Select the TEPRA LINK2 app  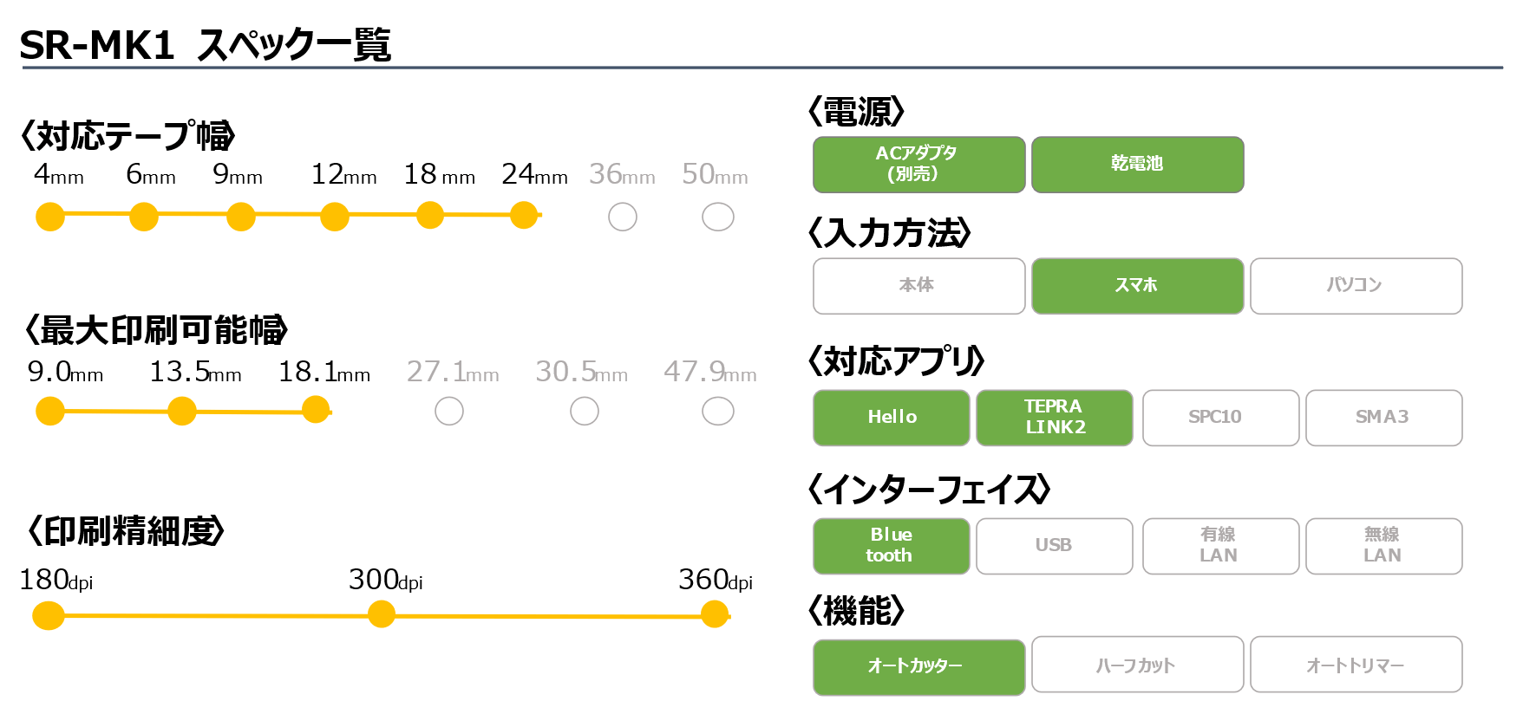click(x=1055, y=418)
